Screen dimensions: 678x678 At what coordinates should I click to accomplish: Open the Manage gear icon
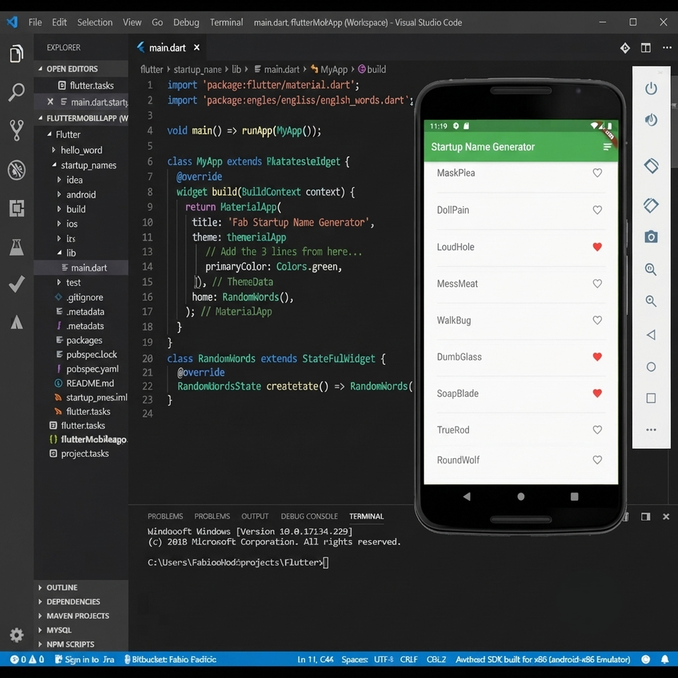click(16, 635)
